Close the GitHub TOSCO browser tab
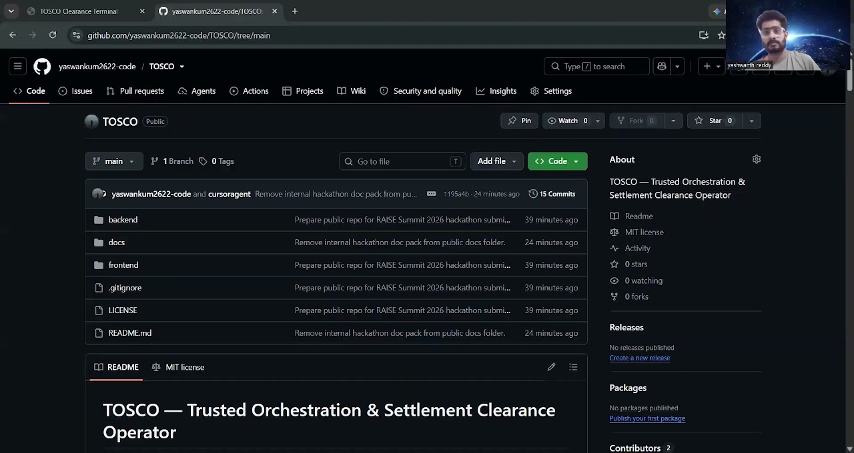854x453 pixels. [x=274, y=11]
